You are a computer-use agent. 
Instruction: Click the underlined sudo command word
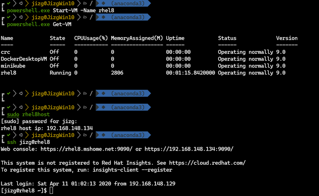click(x=13, y=114)
